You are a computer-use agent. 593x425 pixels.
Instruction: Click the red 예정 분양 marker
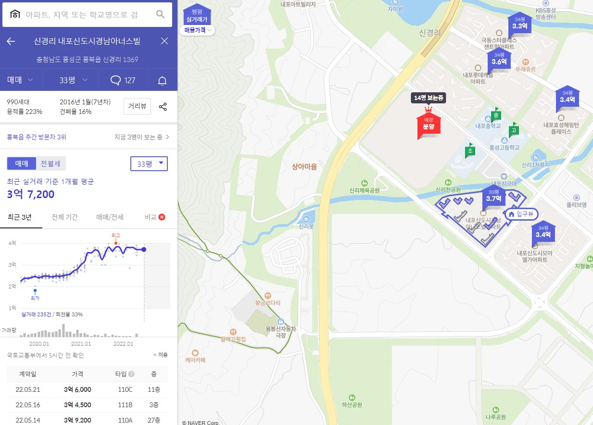[428, 126]
